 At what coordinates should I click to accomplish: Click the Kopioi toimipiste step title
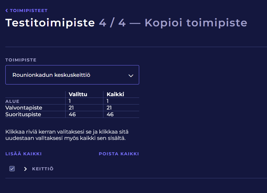pos(196,23)
